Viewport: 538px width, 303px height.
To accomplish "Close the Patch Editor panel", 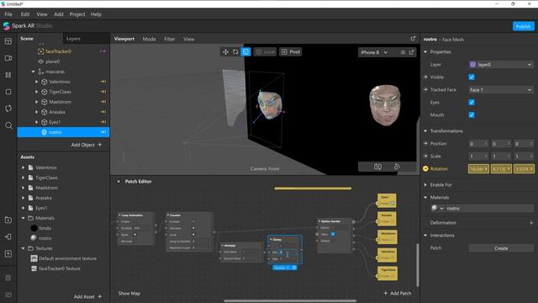I will 119,182.
